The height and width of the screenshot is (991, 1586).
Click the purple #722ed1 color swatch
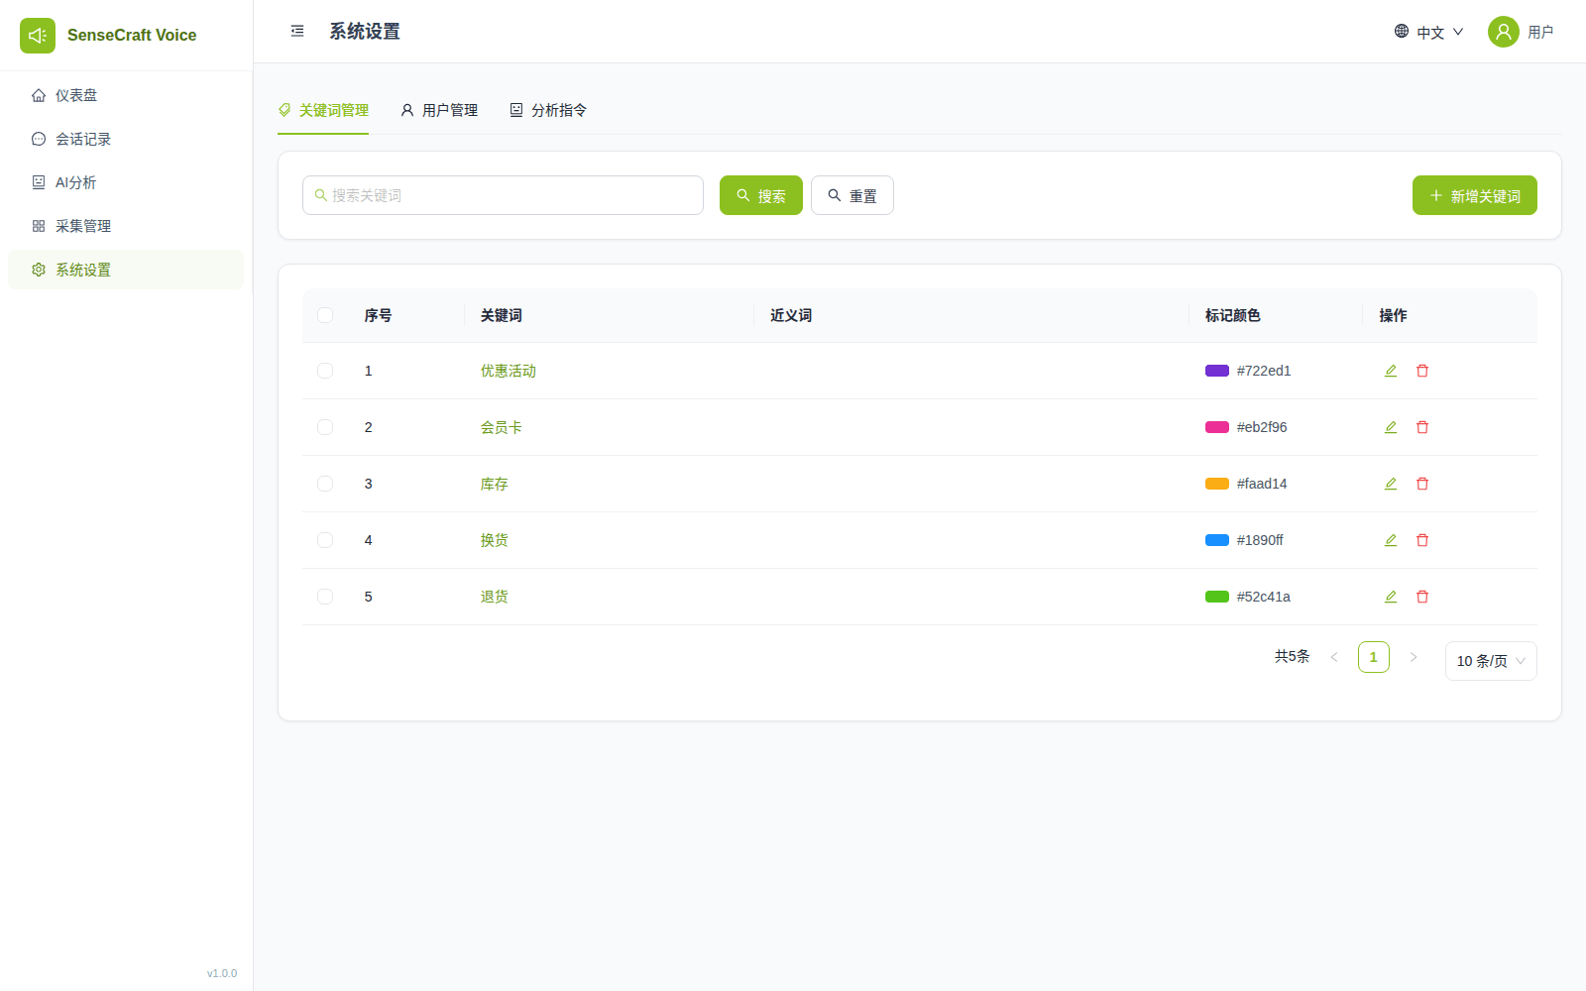[1217, 371]
